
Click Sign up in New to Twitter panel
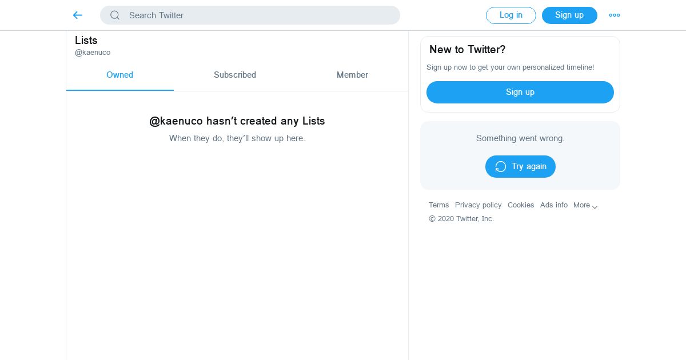coord(520,92)
